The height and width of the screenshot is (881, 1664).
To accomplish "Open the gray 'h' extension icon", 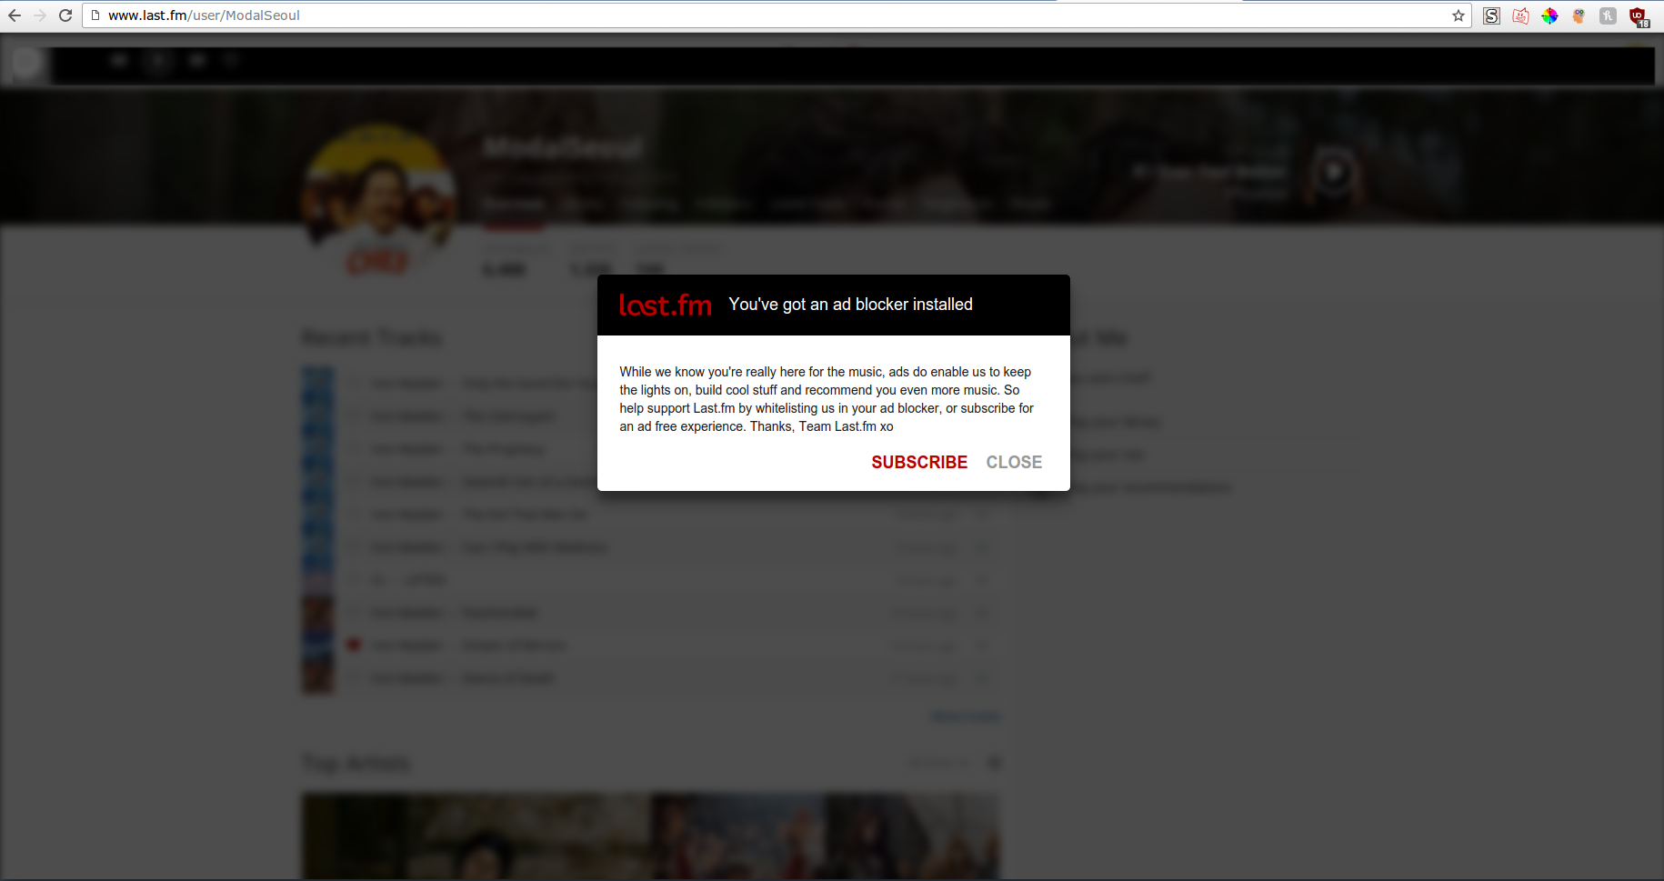I will coord(1608,15).
